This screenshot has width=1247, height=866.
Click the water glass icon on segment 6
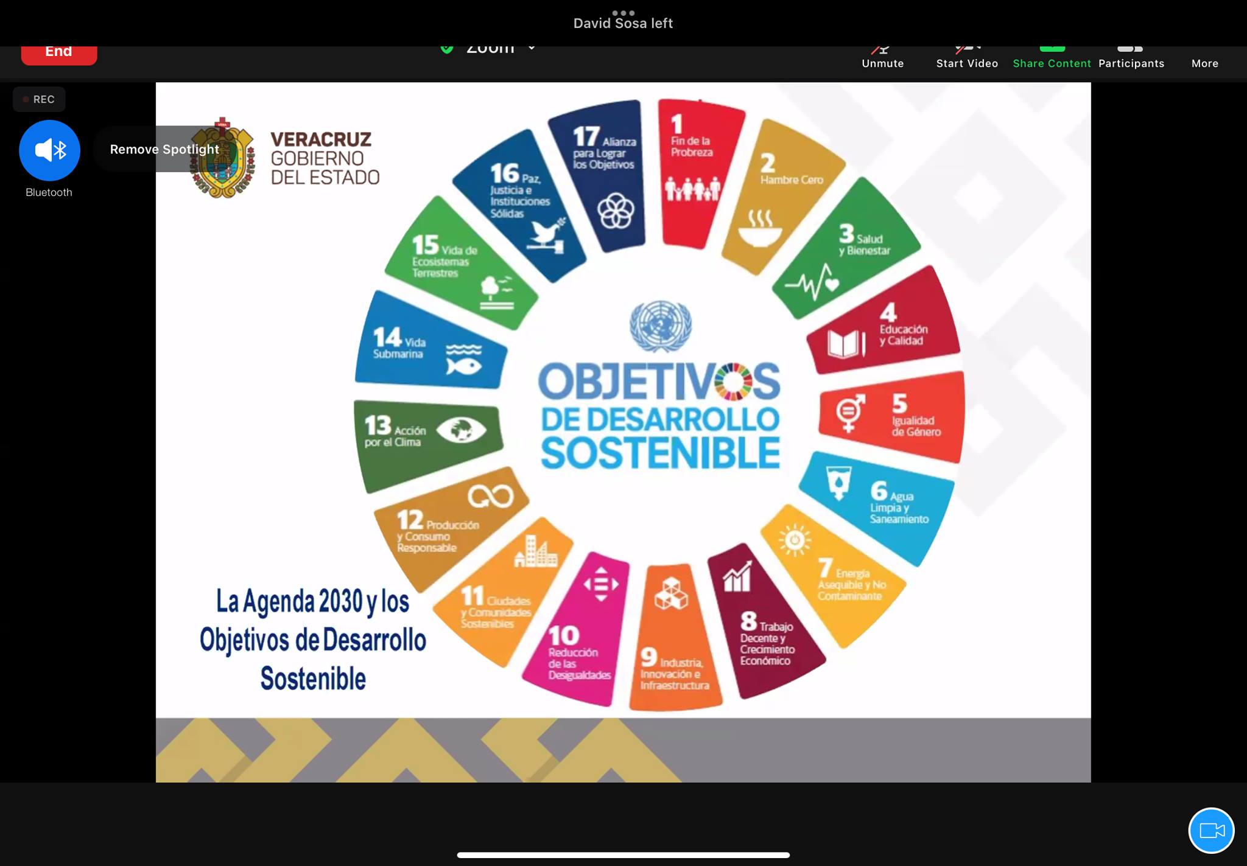click(839, 483)
